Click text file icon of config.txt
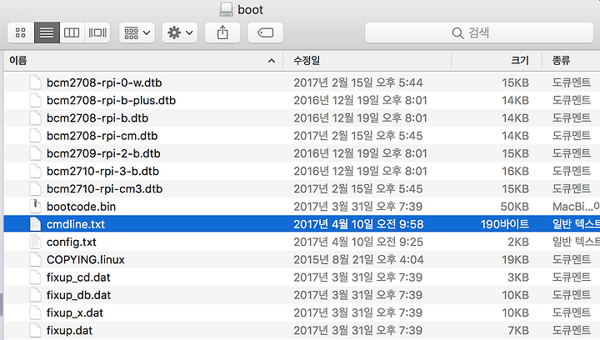 [35, 242]
